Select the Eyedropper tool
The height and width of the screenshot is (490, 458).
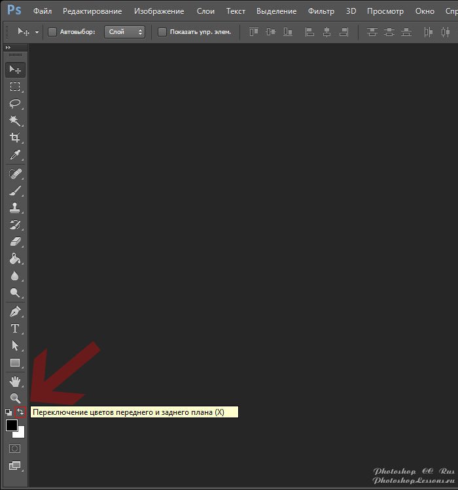point(15,155)
